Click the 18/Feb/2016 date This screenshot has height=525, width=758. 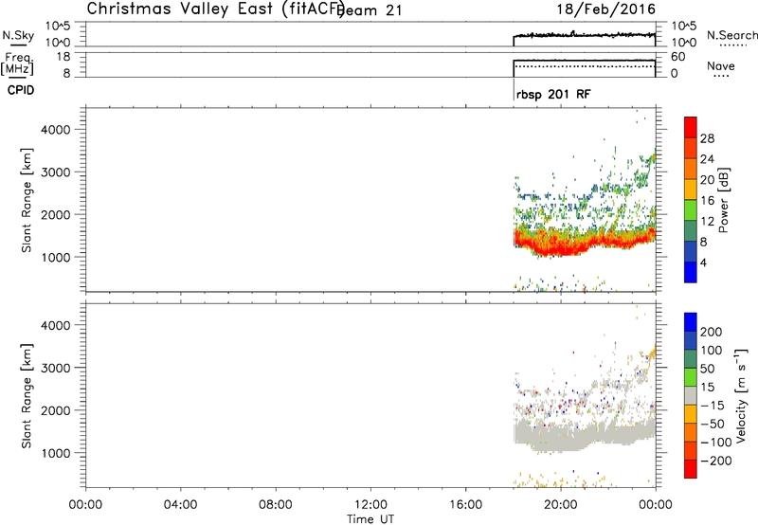(606, 9)
